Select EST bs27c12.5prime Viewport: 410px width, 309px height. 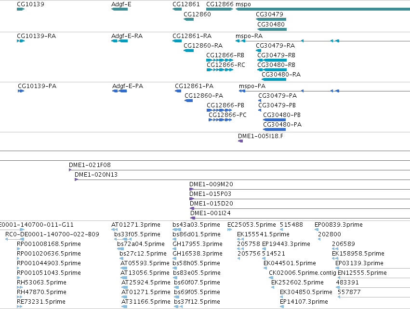[122, 258]
